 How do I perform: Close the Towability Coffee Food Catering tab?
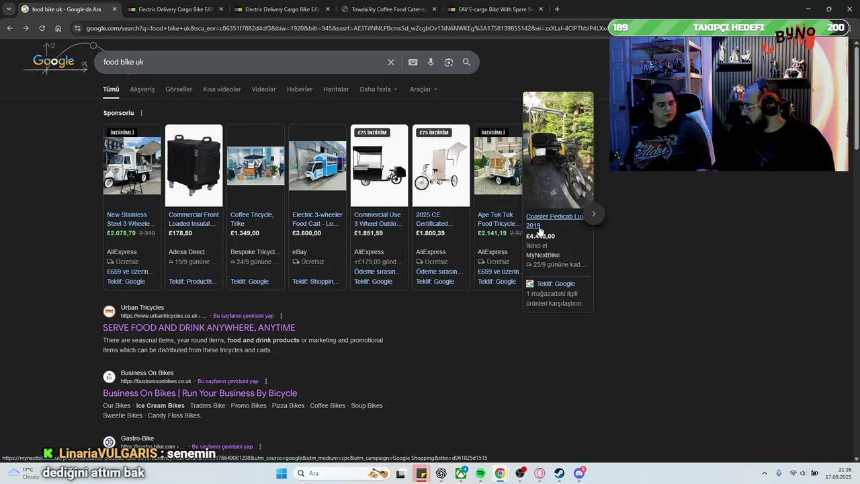coord(434,9)
